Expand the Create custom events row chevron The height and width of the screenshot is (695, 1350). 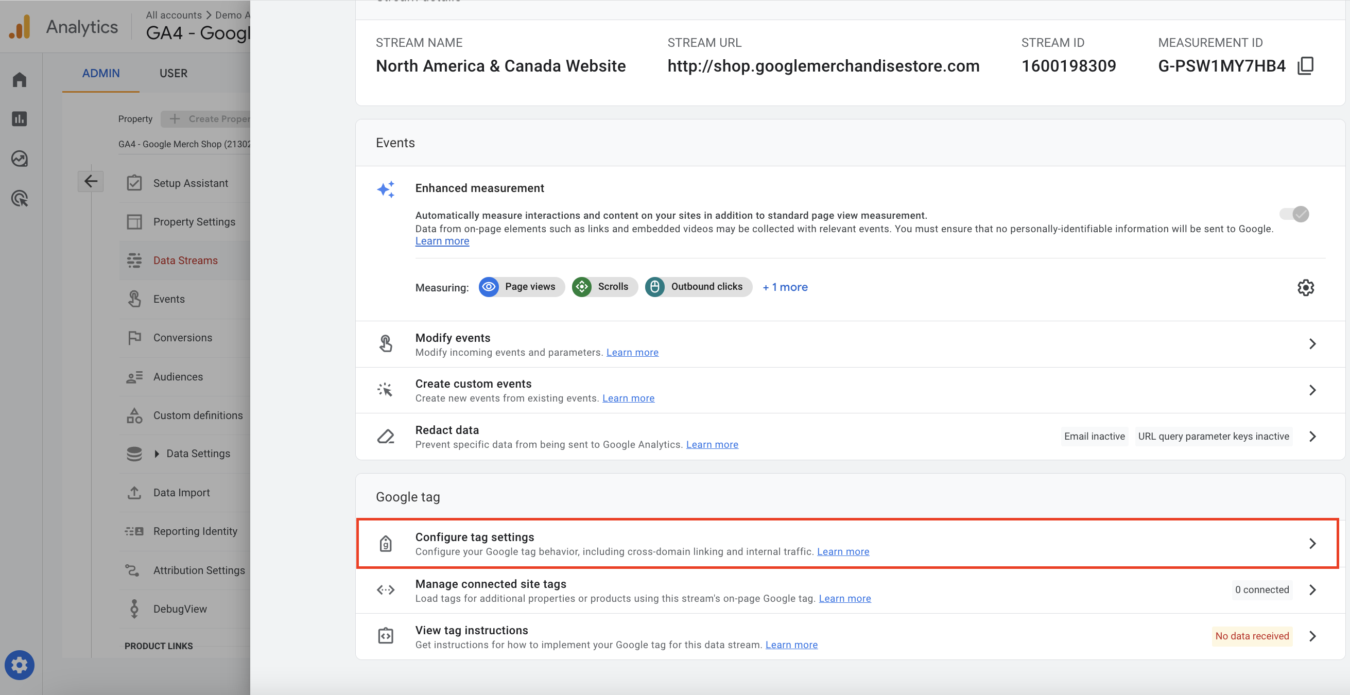[1312, 390]
